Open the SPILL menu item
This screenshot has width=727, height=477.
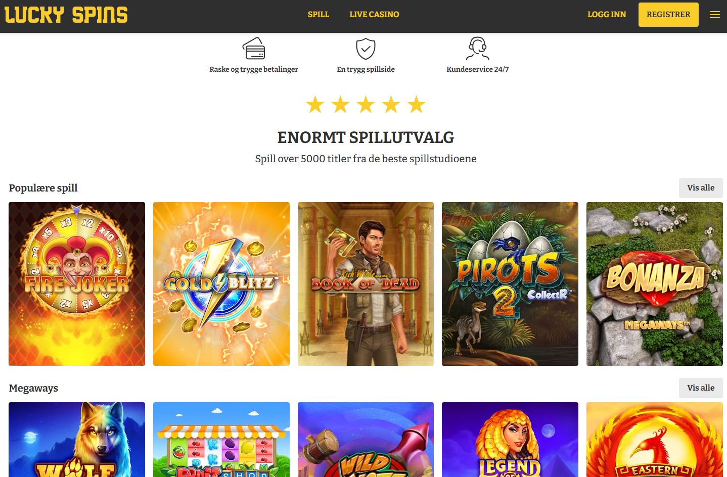click(x=319, y=15)
